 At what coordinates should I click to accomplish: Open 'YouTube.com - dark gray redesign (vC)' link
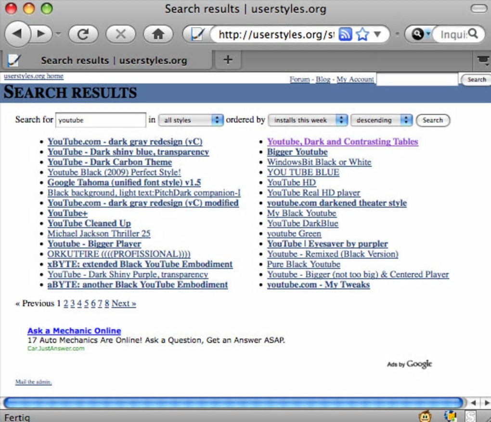pyautogui.click(x=125, y=141)
